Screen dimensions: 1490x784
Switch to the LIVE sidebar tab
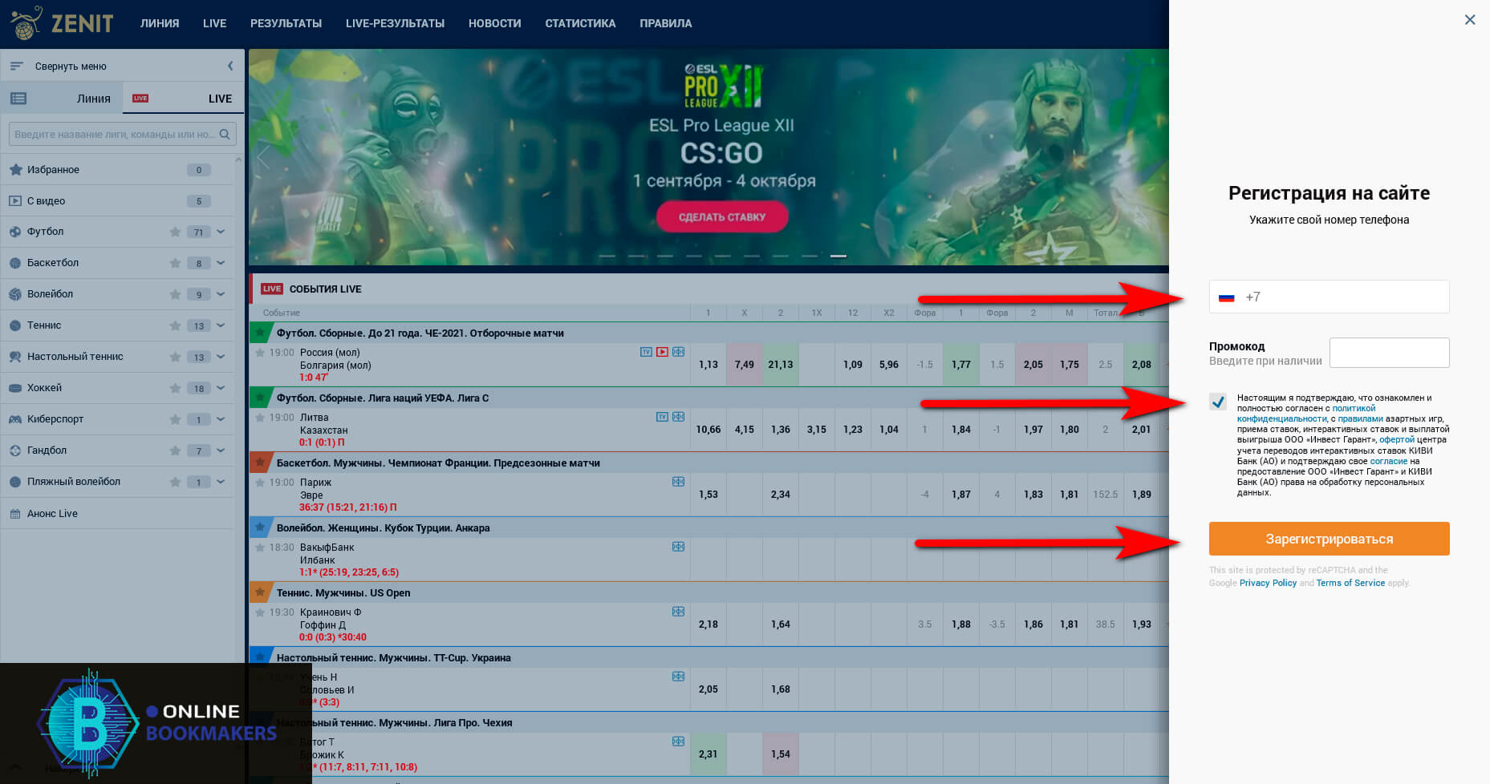[184, 98]
